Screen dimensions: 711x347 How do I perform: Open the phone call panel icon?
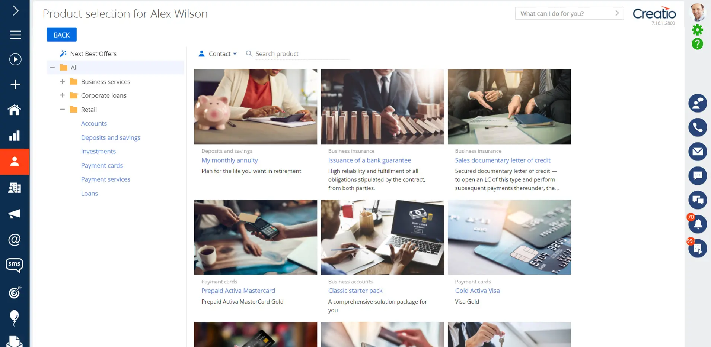click(x=697, y=127)
